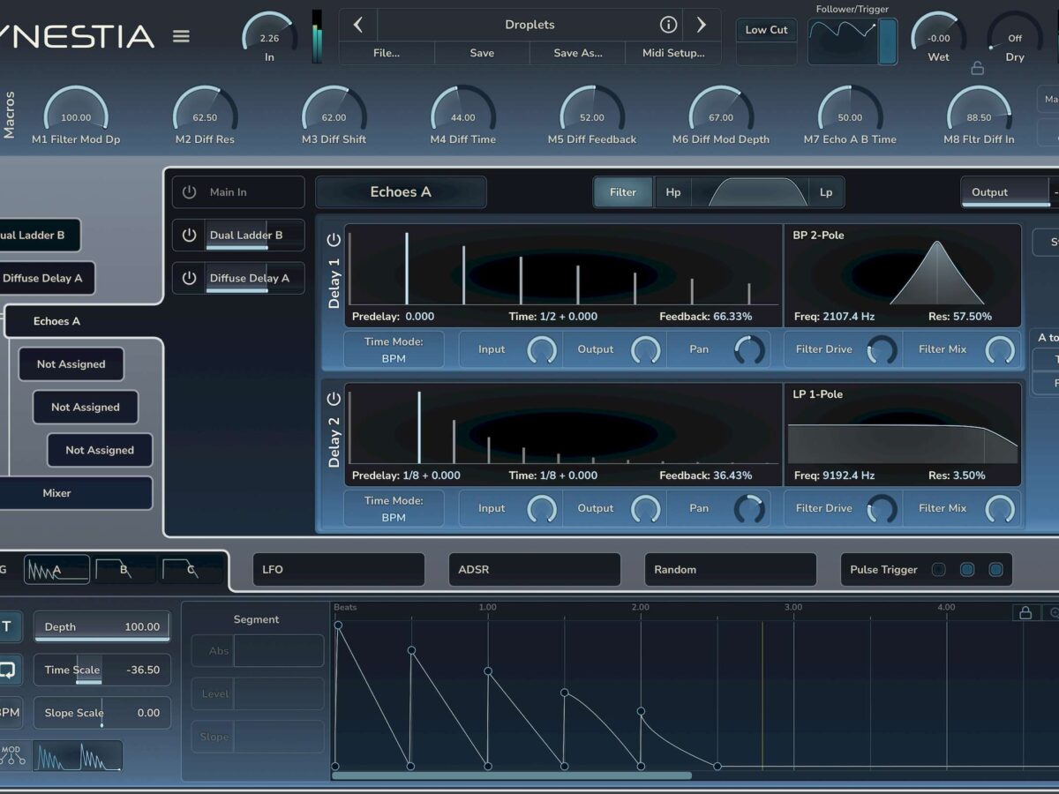Advance to the next preset arrow
The image size is (1059, 794).
click(701, 25)
